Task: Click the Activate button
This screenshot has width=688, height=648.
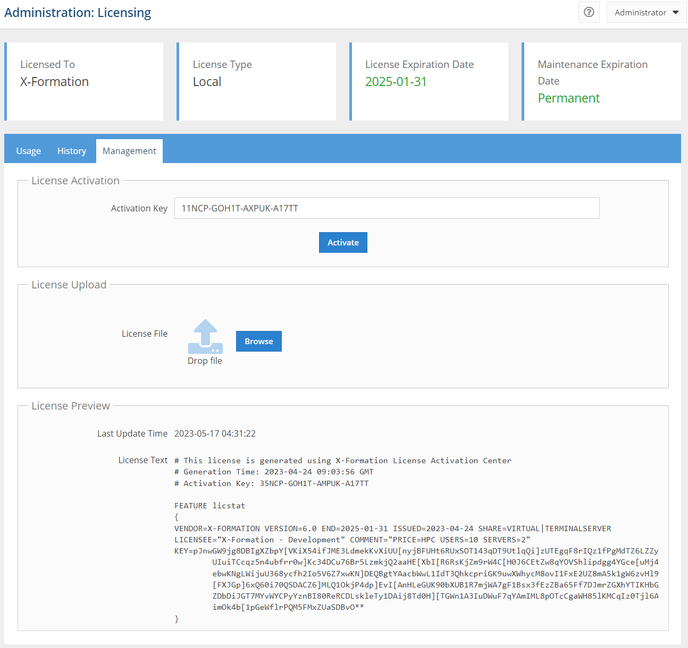Action: (x=343, y=242)
